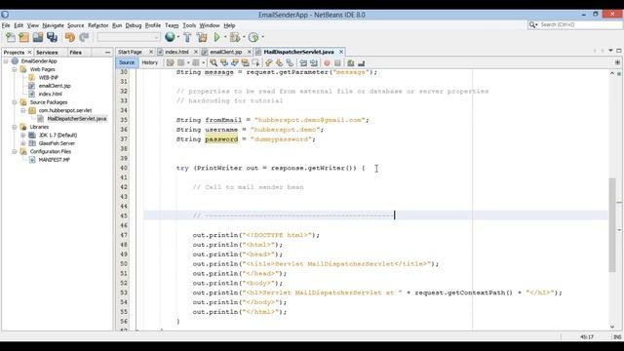Open the run configuration combo box
The height and width of the screenshot is (351, 624).
(x=129, y=37)
